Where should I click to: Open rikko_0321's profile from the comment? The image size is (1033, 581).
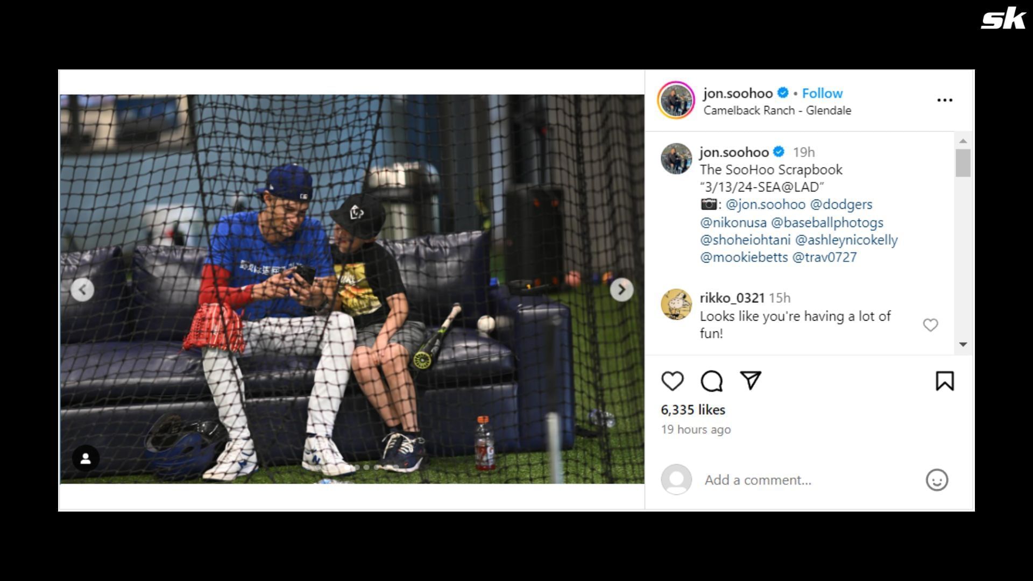[732, 298]
